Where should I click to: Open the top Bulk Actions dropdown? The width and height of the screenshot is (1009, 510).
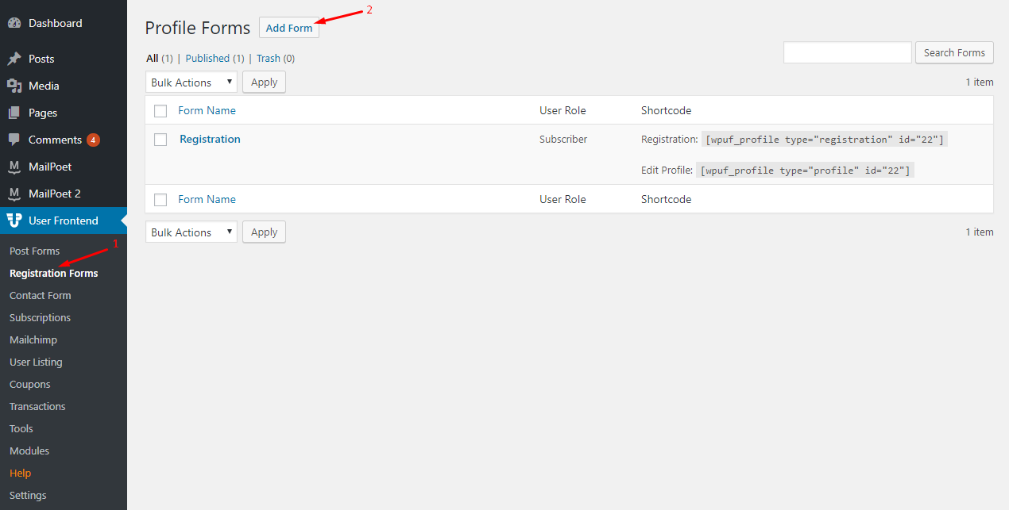click(x=191, y=82)
